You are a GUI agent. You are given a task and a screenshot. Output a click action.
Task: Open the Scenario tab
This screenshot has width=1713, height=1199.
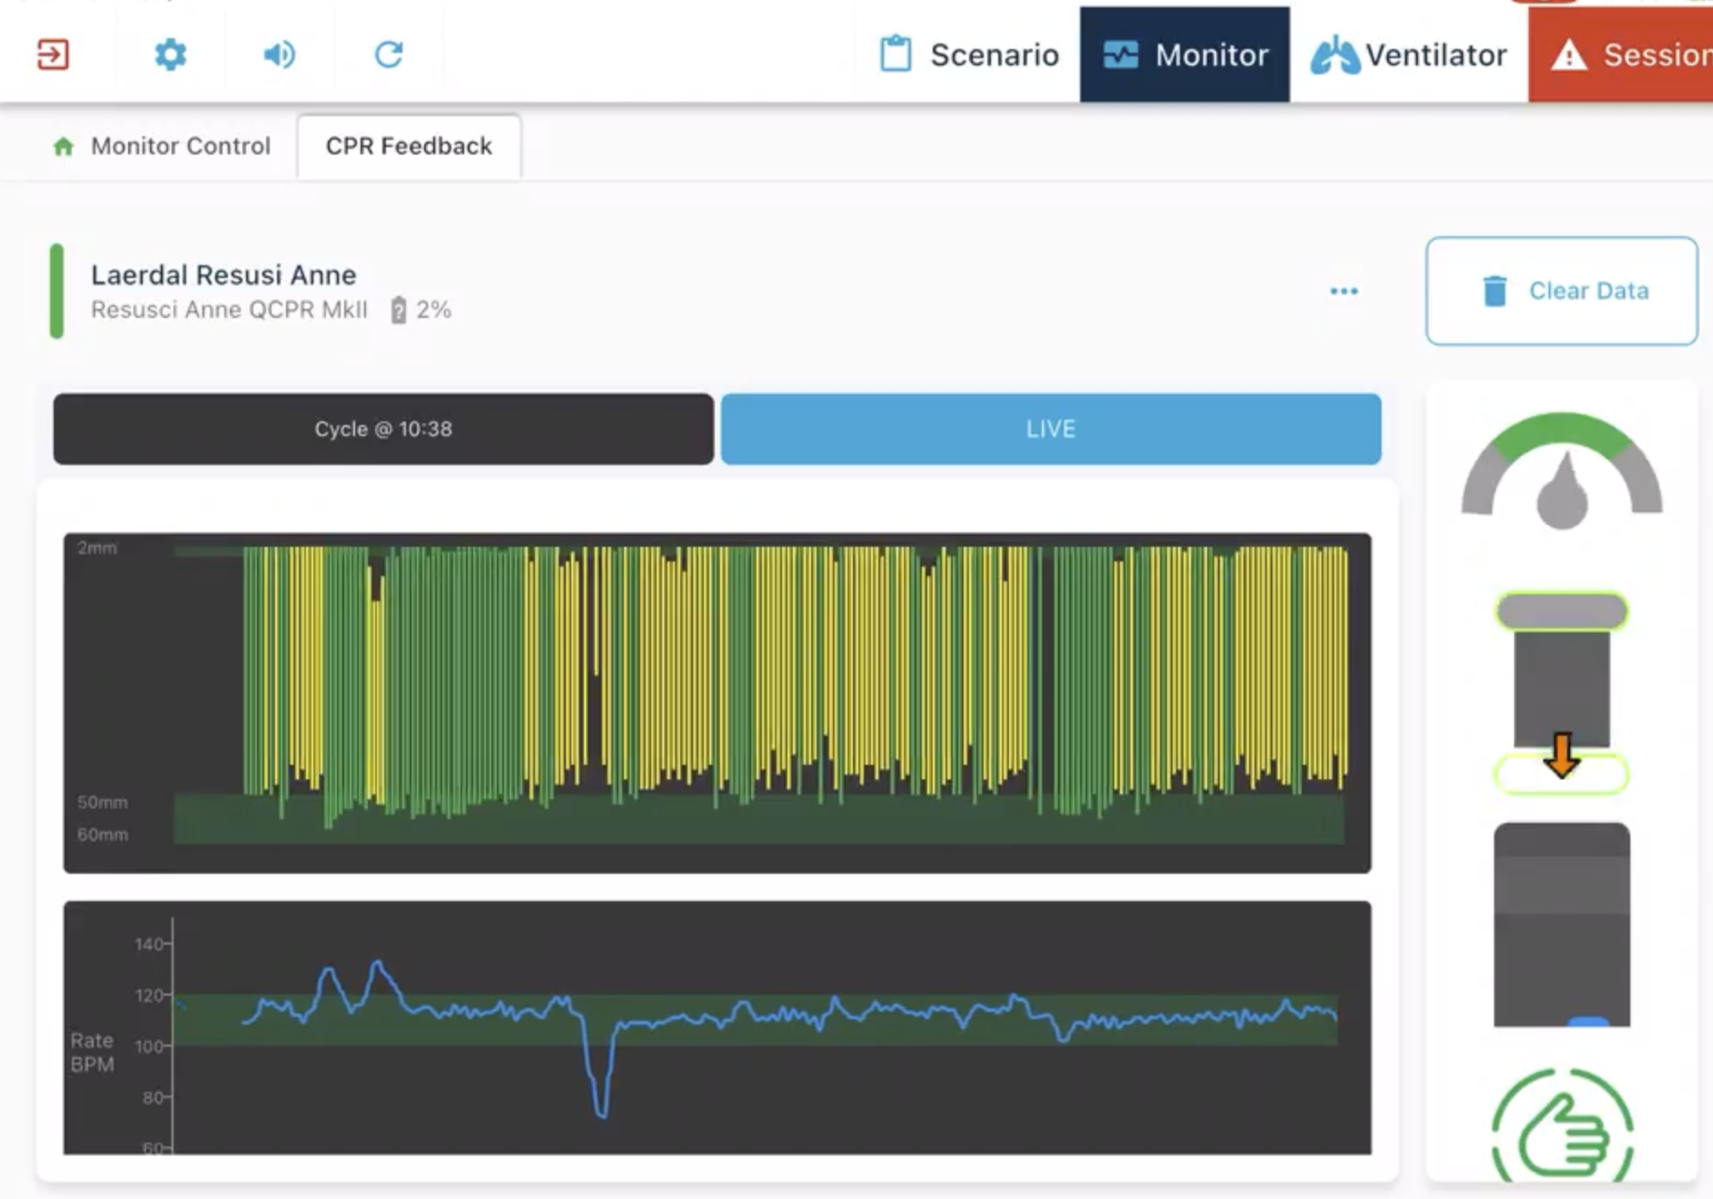click(x=969, y=54)
